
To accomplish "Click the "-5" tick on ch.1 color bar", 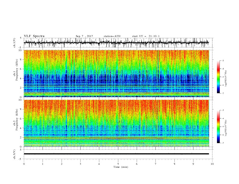I will click(x=223, y=77).
